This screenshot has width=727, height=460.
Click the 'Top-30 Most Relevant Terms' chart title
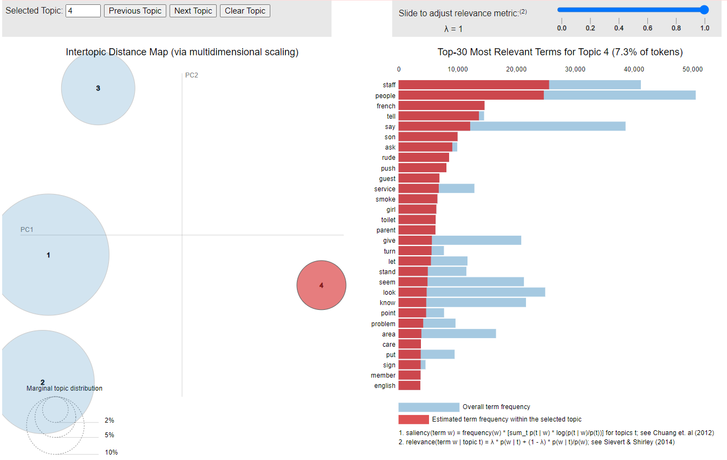coord(560,52)
